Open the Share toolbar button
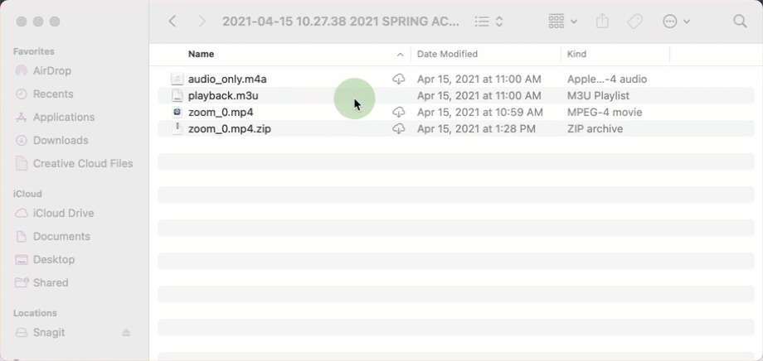 click(x=603, y=22)
